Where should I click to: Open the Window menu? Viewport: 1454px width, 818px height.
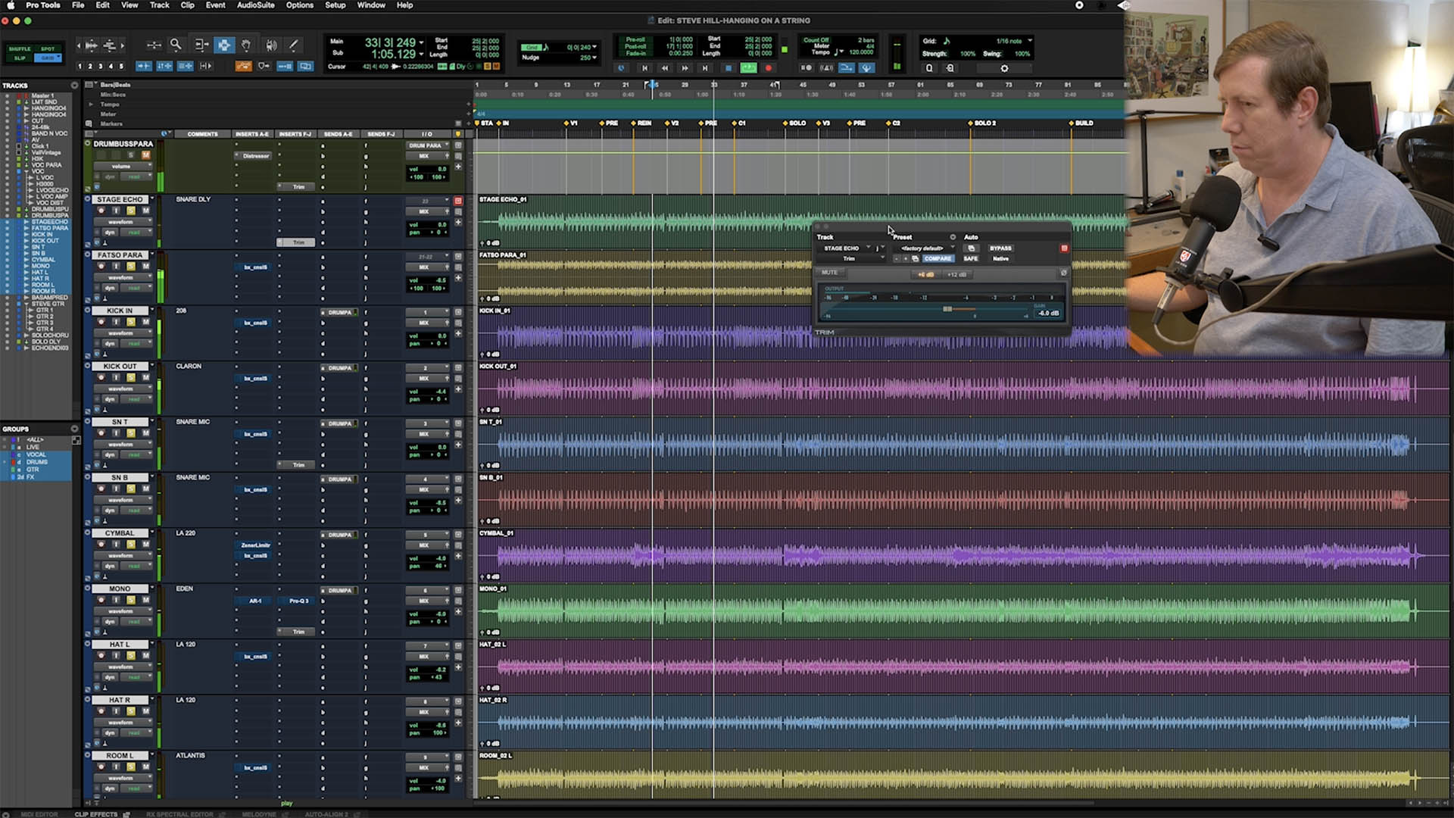tap(371, 5)
